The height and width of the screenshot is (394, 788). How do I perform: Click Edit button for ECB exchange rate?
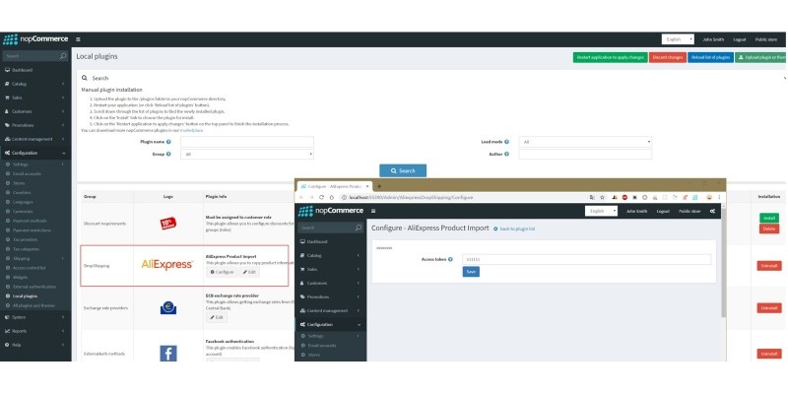coord(217,317)
